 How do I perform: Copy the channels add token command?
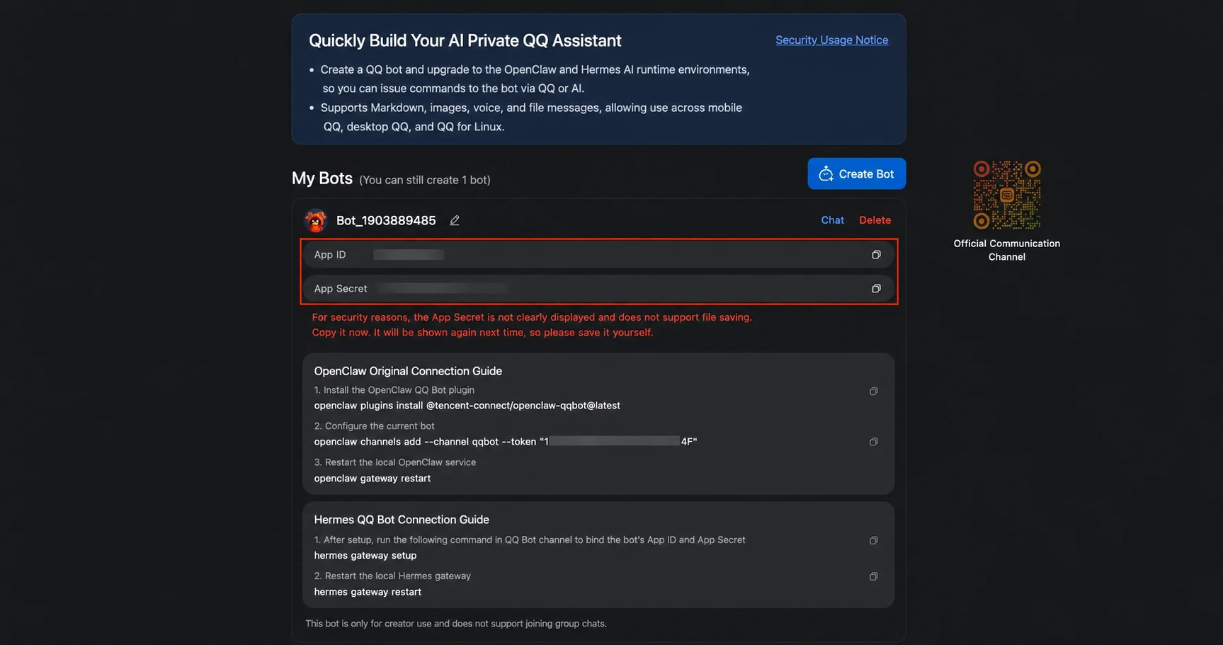873,442
